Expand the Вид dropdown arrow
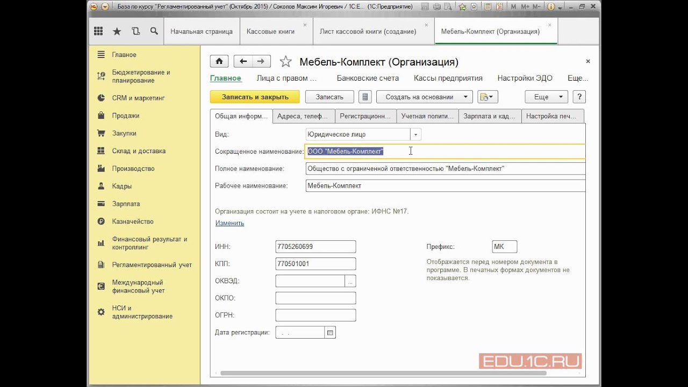Screen dimensions: 688x387 click(x=415, y=134)
